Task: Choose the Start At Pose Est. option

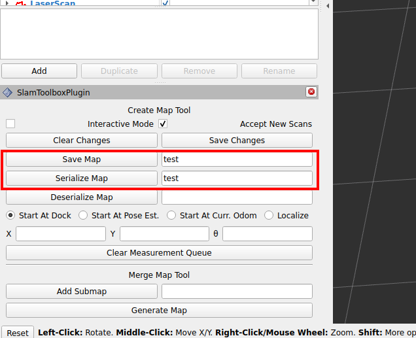Action: coord(83,215)
